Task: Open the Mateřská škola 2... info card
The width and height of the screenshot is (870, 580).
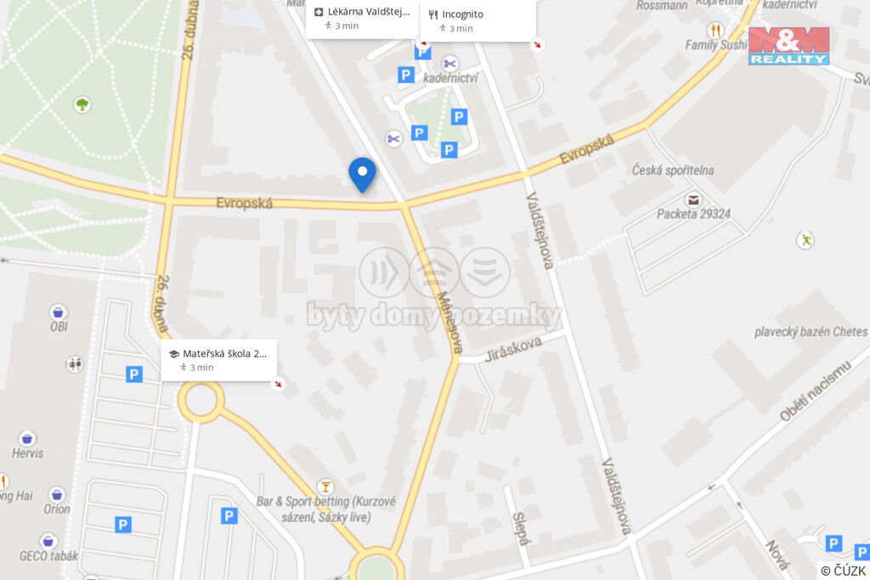Action: pyautogui.click(x=218, y=360)
